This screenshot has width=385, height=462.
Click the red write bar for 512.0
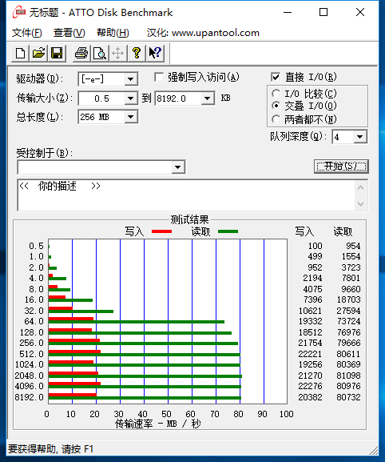[74, 352]
